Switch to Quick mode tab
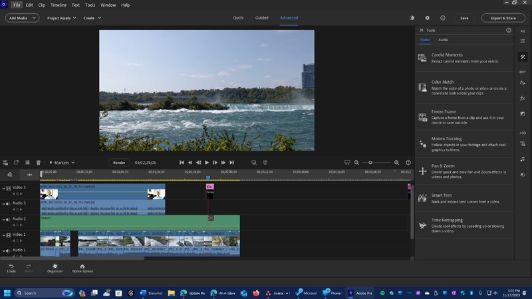The width and height of the screenshot is (532, 299). point(238,18)
